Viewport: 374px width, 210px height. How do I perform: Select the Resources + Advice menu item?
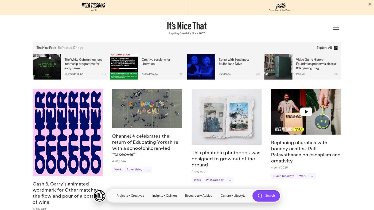[198, 196]
